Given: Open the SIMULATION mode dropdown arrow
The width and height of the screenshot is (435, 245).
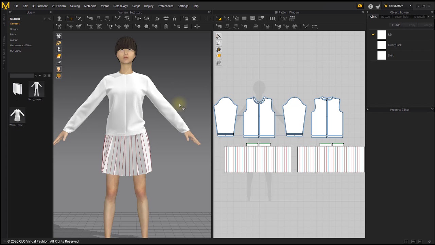Looking at the screenshot, I should (x=410, y=6).
